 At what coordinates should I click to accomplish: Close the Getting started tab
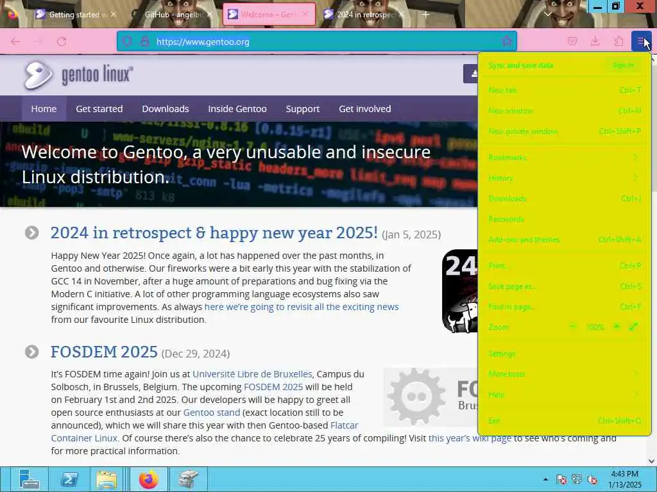114,14
